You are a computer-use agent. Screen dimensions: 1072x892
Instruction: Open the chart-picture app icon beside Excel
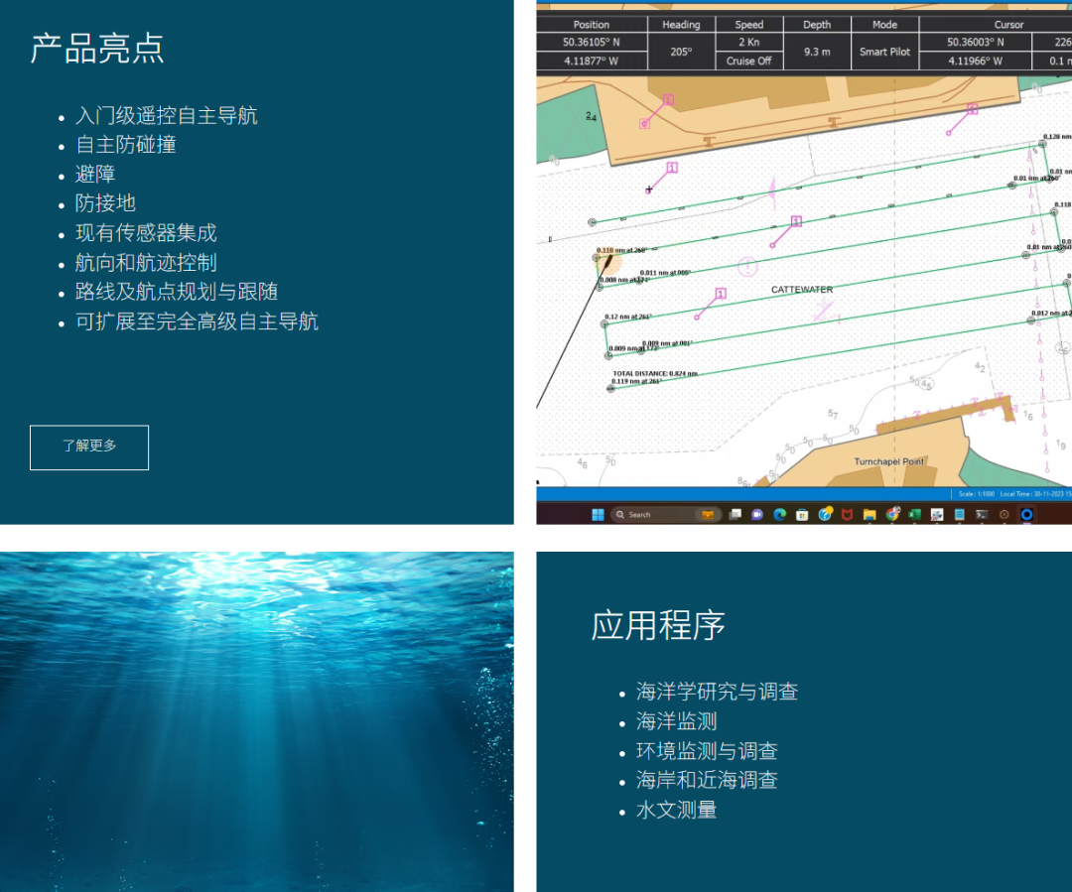(x=937, y=515)
